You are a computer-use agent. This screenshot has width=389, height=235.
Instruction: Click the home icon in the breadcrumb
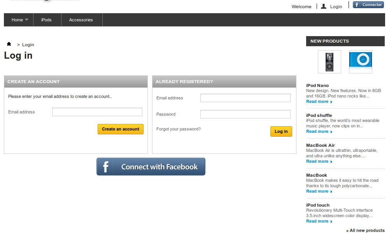[9, 44]
